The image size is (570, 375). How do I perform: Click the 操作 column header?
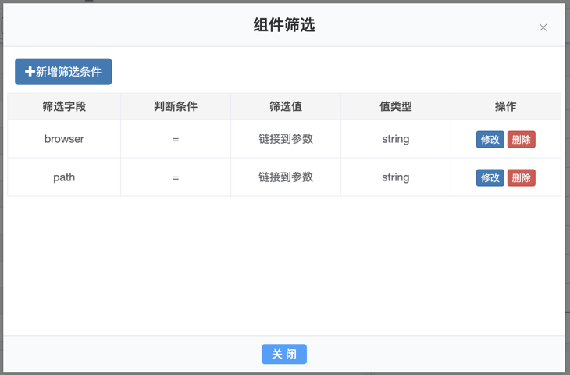click(x=505, y=106)
